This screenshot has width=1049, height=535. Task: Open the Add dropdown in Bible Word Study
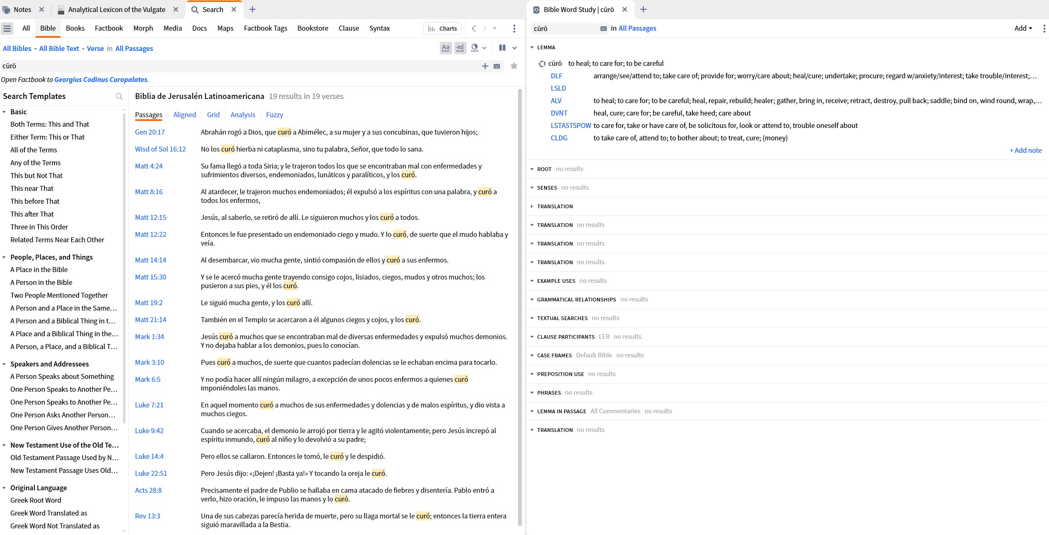pyautogui.click(x=1022, y=28)
